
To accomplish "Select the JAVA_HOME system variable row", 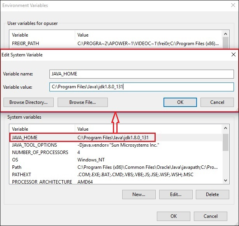I will [116, 138].
